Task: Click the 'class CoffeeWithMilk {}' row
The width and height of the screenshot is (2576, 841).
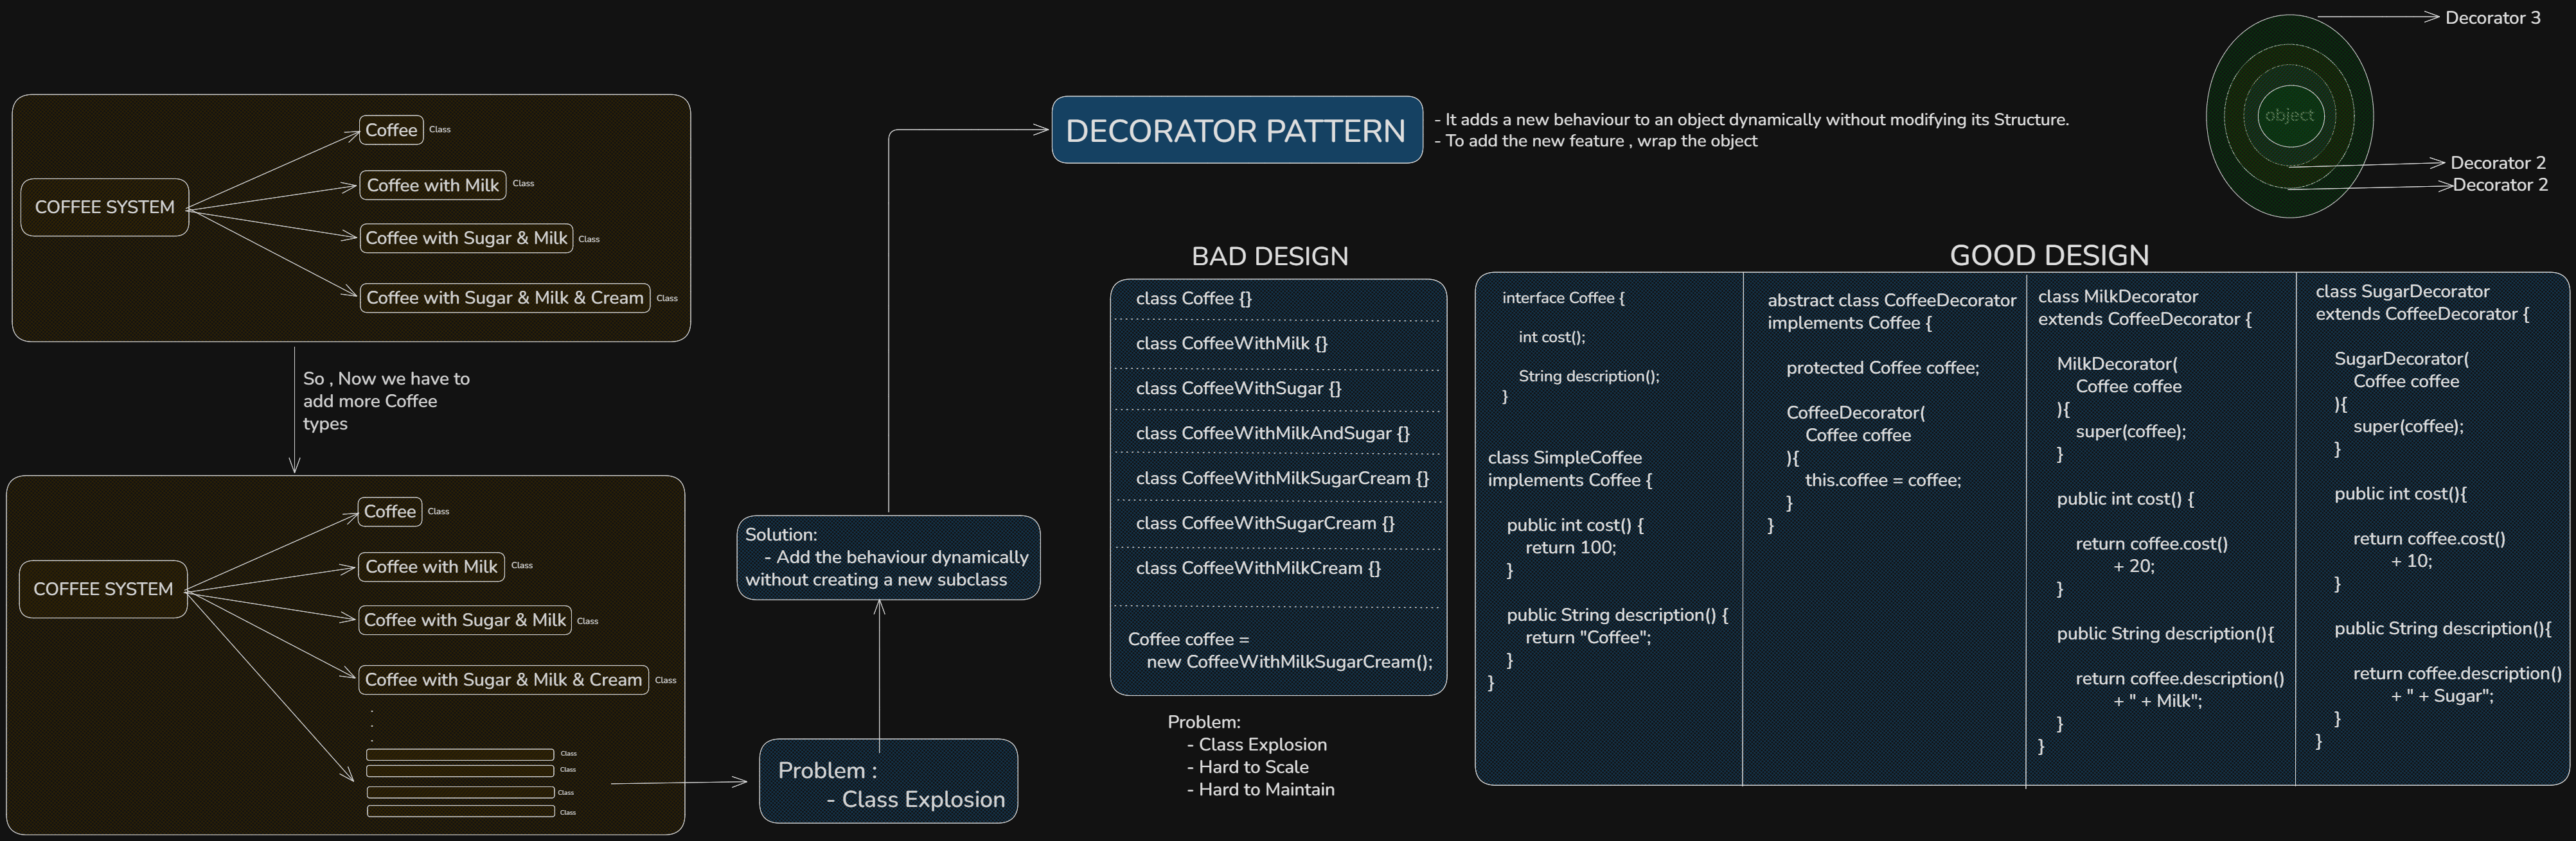Action: (1232, 343)
